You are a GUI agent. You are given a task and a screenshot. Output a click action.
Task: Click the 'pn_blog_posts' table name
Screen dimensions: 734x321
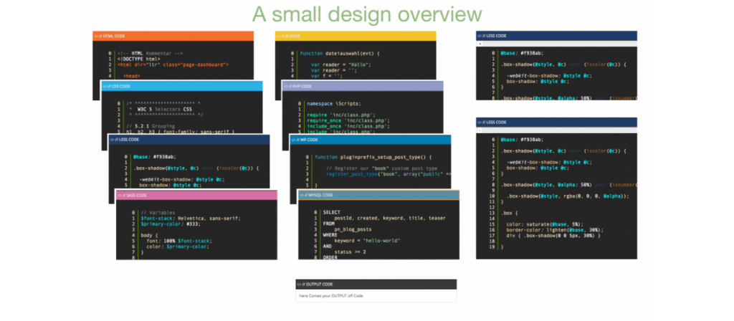(353, 229)
